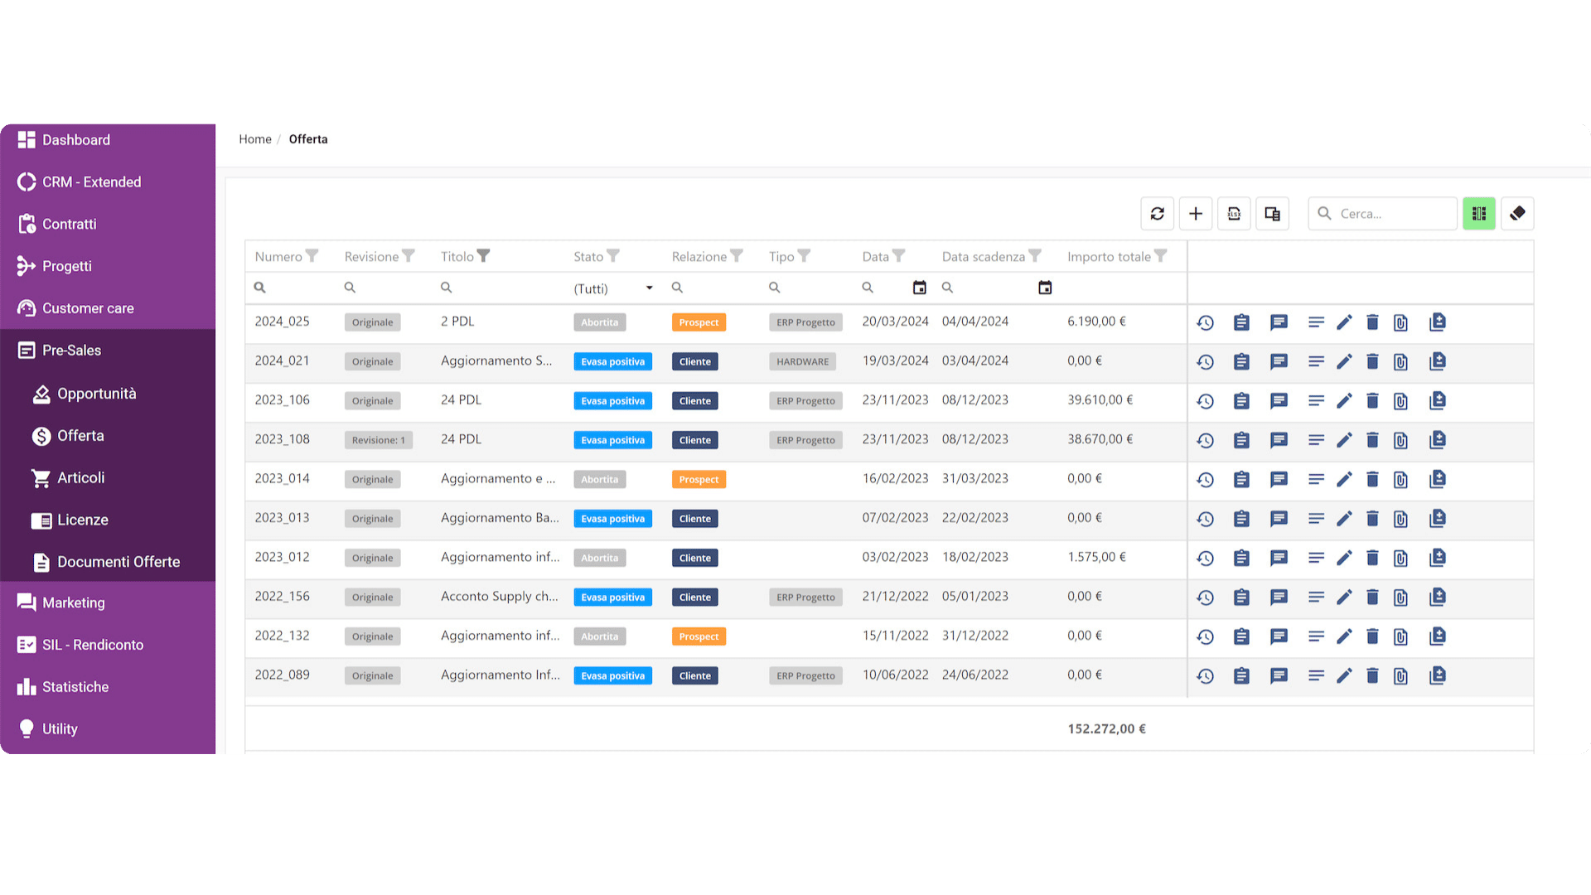Image resolution: width=1591 pixels, height=895 pixels.
Task: Edit offer 2022_089 with pencil icon
Action: click(x=1344, y=675)
